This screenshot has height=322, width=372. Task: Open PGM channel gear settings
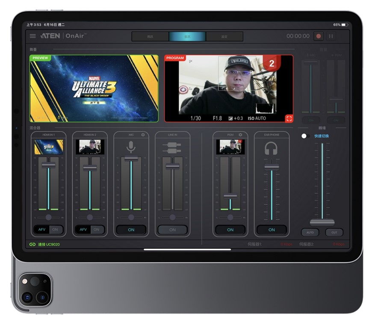click(x=240, y=135)
